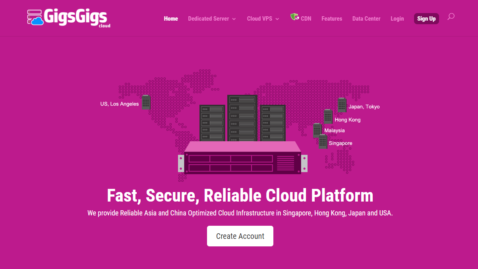478x269 pixels.
Task: Go to the Home menu item
Action: tap(171, 19)
